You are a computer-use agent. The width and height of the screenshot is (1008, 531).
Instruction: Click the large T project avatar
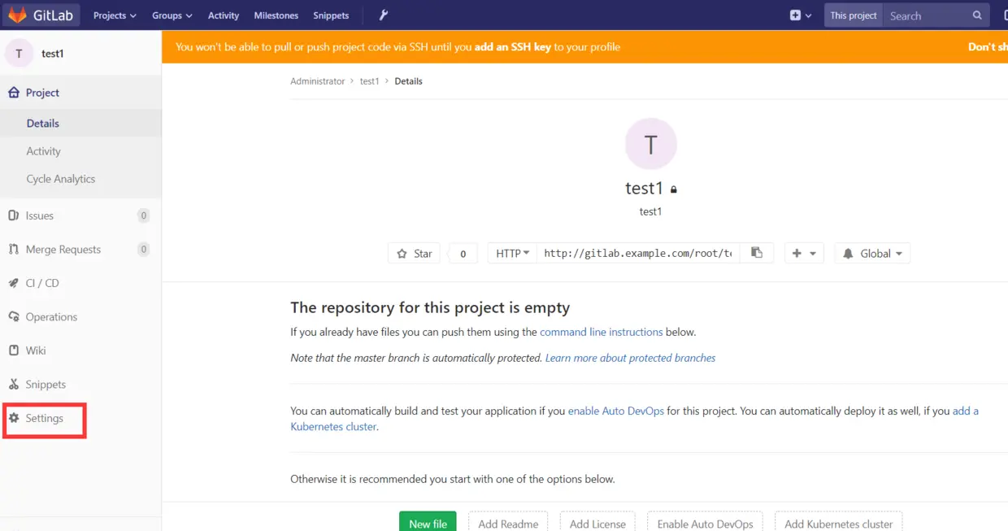click(650, 144)
